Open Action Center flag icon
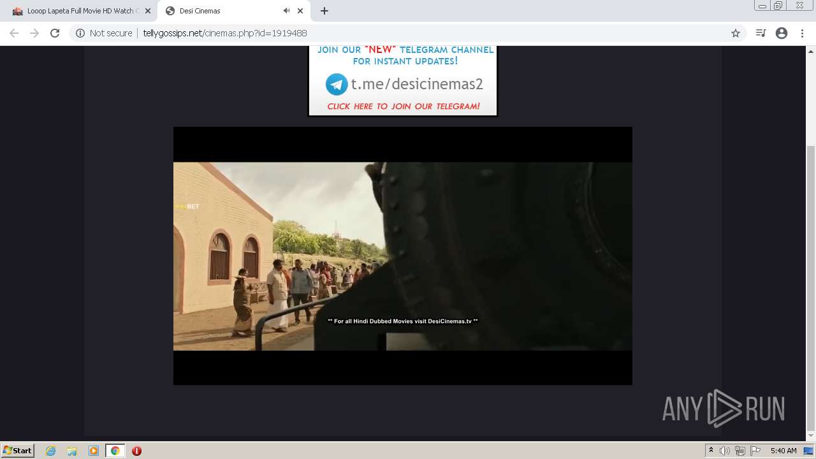The image size is (816, 459). click(755, 451)
